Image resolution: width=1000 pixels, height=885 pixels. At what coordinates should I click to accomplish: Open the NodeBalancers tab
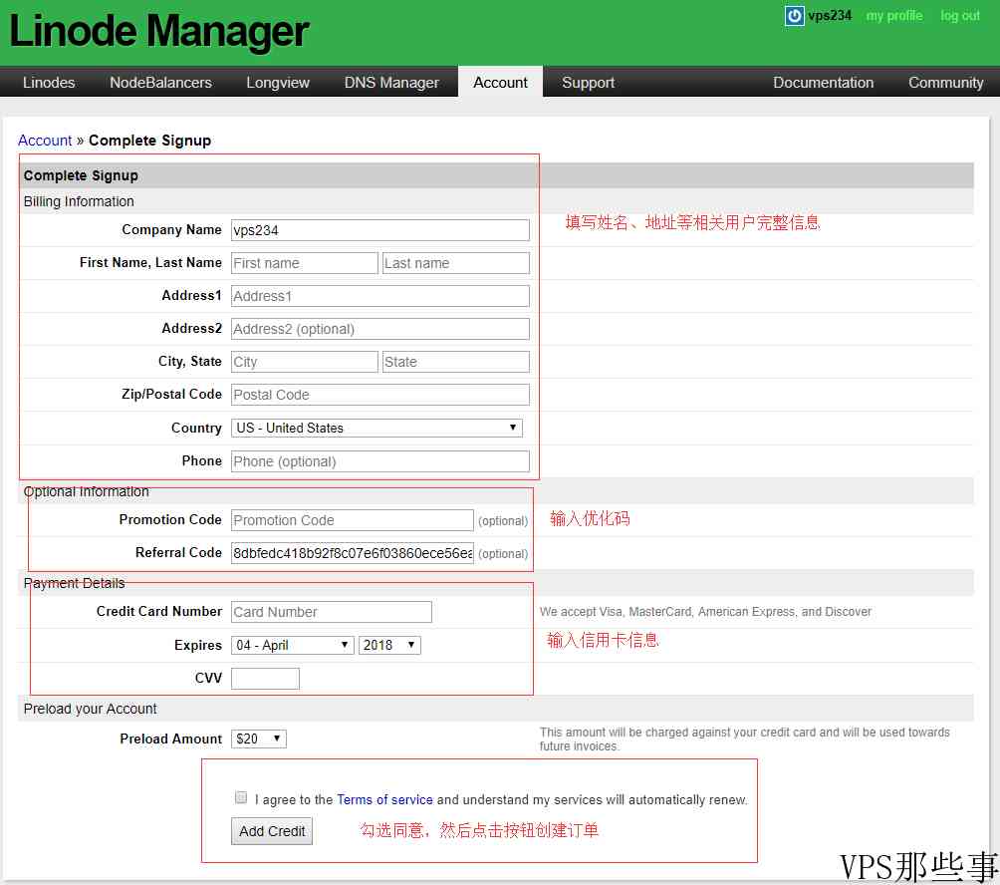pos(160,83)
